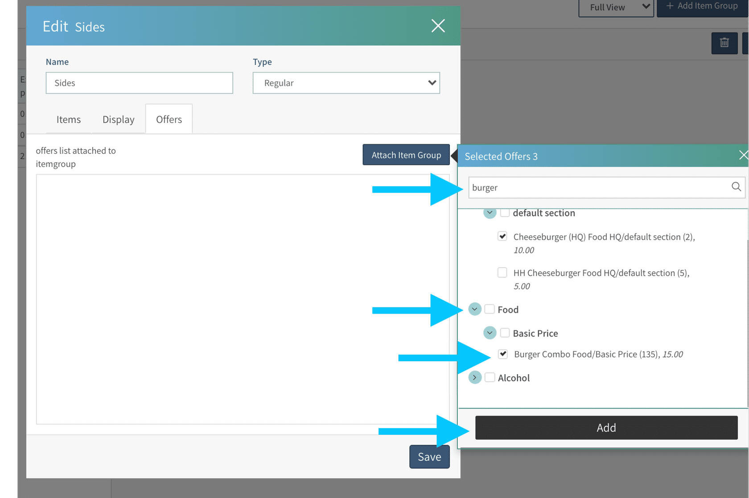
Task: Open the Type dropdown
Action: (346, 83)
